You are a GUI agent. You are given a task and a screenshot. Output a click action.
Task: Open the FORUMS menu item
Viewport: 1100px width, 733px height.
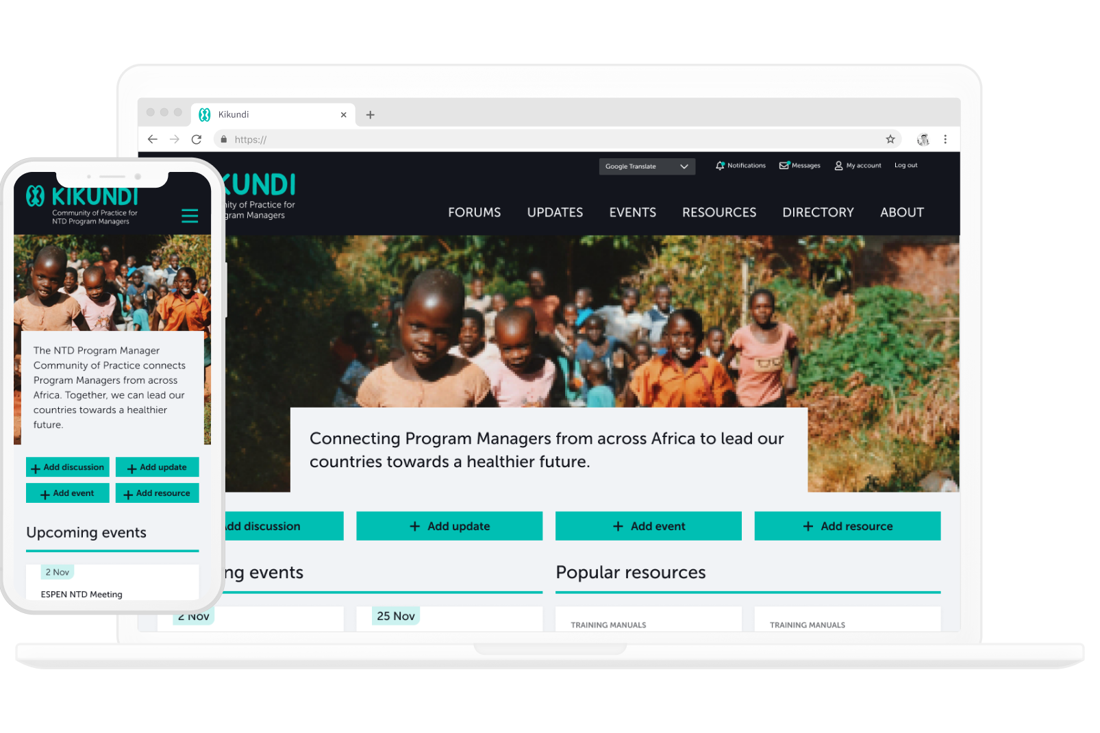pyautogui.click(x=474, y=212)
